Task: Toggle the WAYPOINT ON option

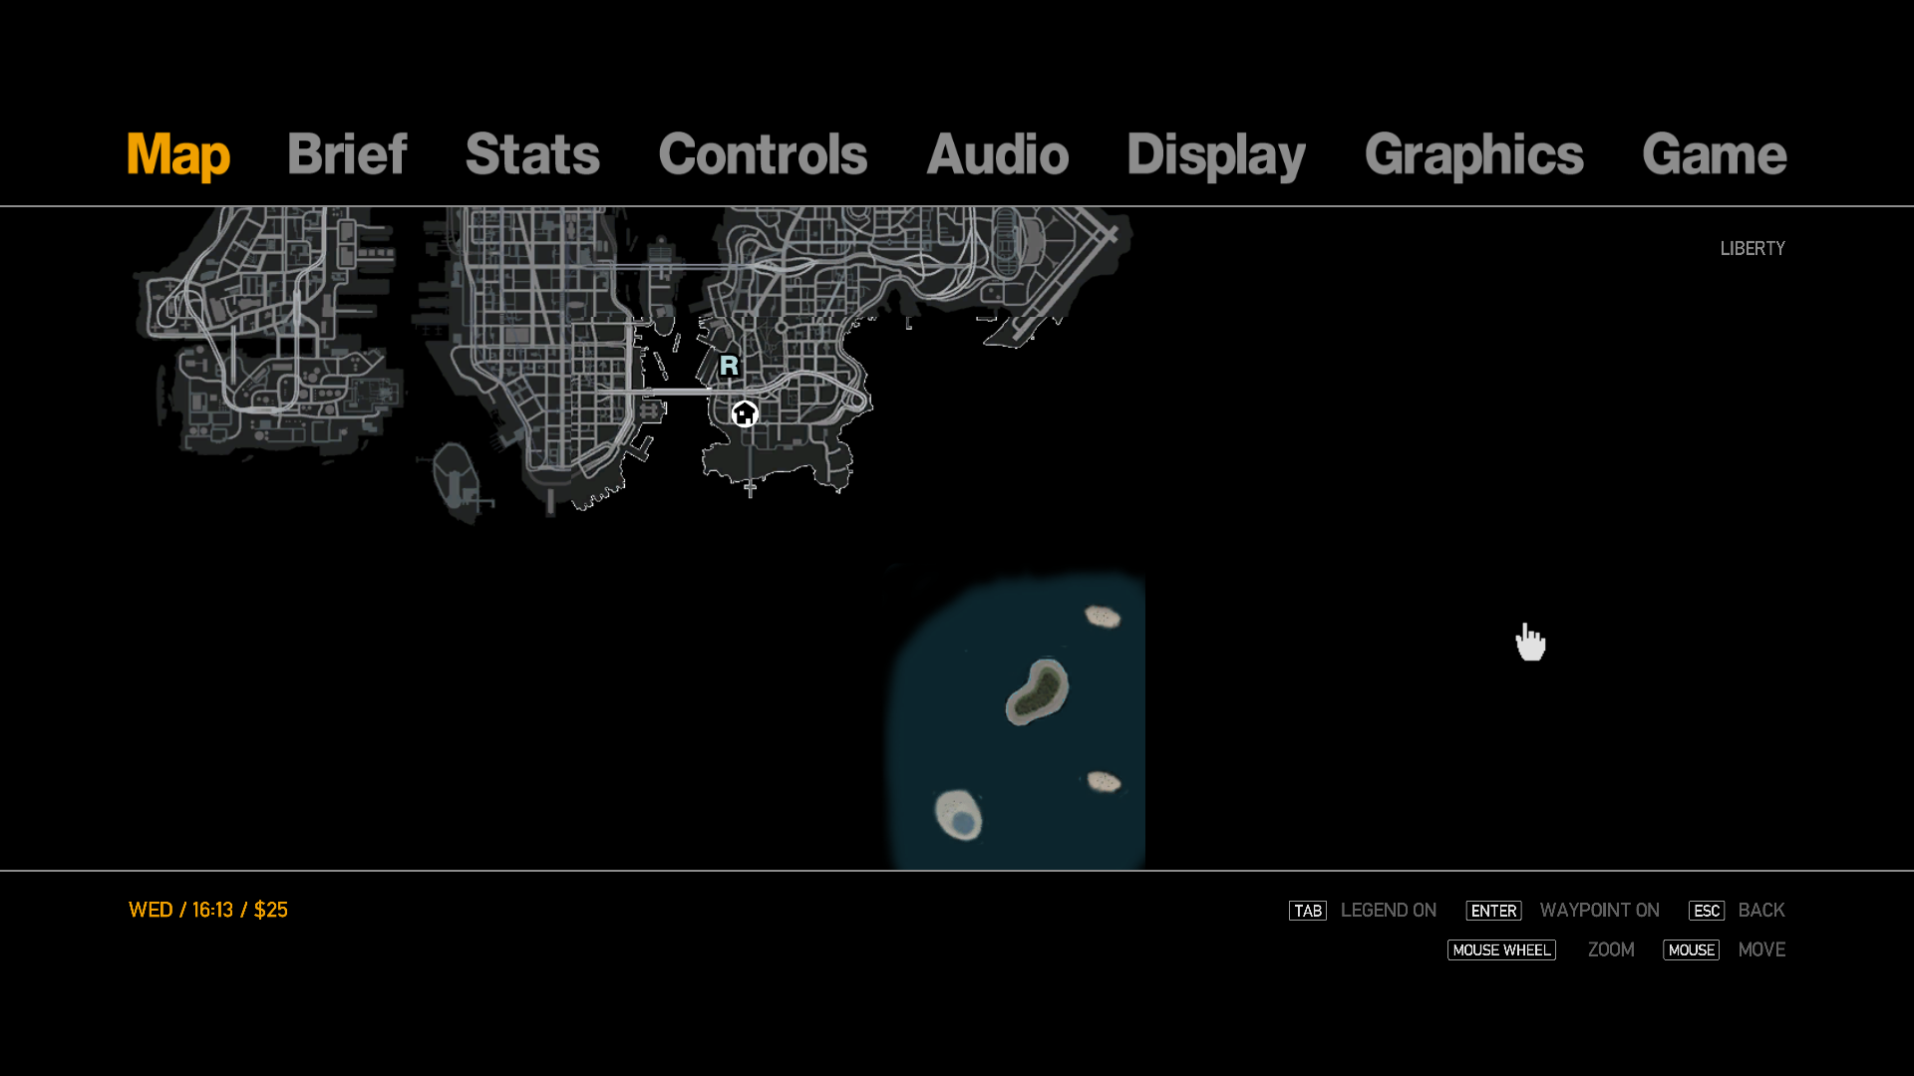Action: point(1599,911)
